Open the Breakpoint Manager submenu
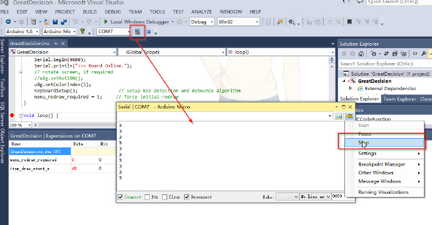The height and width of the screenshot is (225, 432). coord(384,164)
